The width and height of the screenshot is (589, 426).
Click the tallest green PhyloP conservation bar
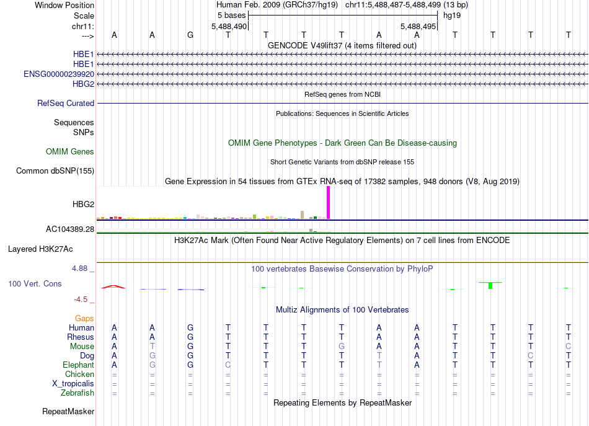(x=490, y=285)
